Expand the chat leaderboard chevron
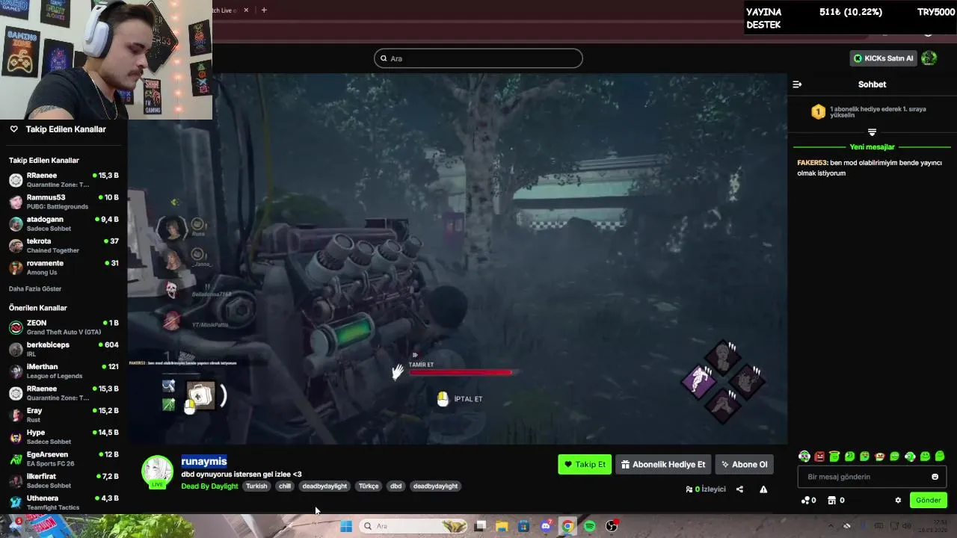This screenshot has height=538, width=957. pyautogui.click(x=872, y=132)
